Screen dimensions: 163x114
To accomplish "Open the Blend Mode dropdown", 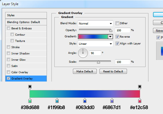I will (x=96, y=23).
